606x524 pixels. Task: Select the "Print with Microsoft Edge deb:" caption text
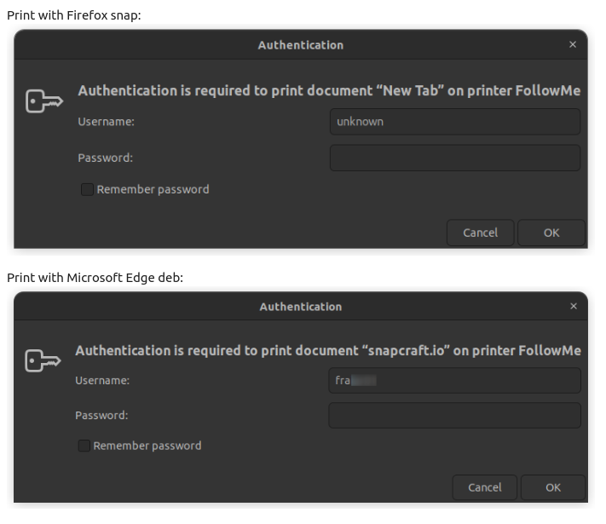coord(95,277)
